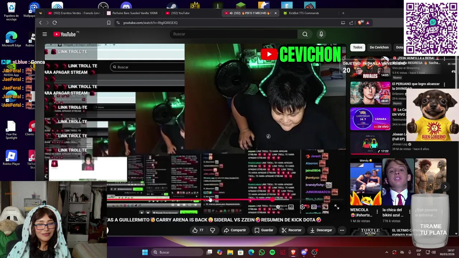This screenshot has height=258, width=459.
Task: Toggle the autoplay switch in player
Action: tap(278, 207)
